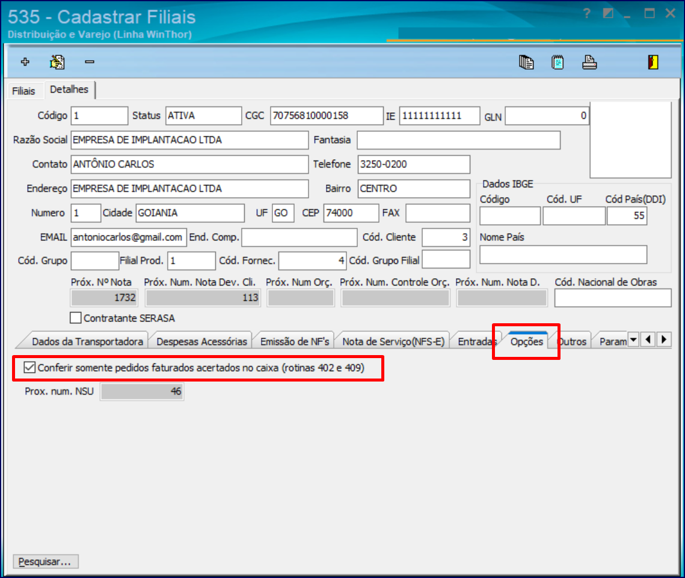Click the Cód. Grupo Filial field
The height and width of the screenshot is (578, 685).
point(446,260)
